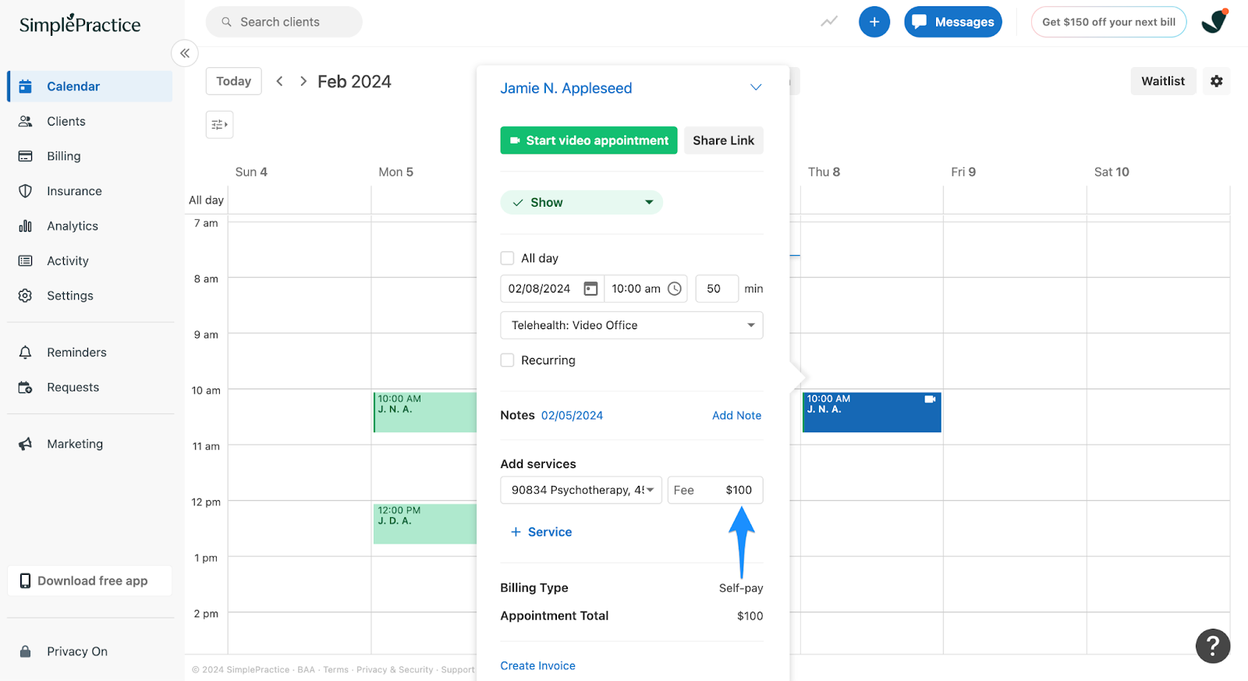Select the blue Thursday 10:00 AM appointment
The width and height of the screenshot is (1248, 681).
point(870,413)
